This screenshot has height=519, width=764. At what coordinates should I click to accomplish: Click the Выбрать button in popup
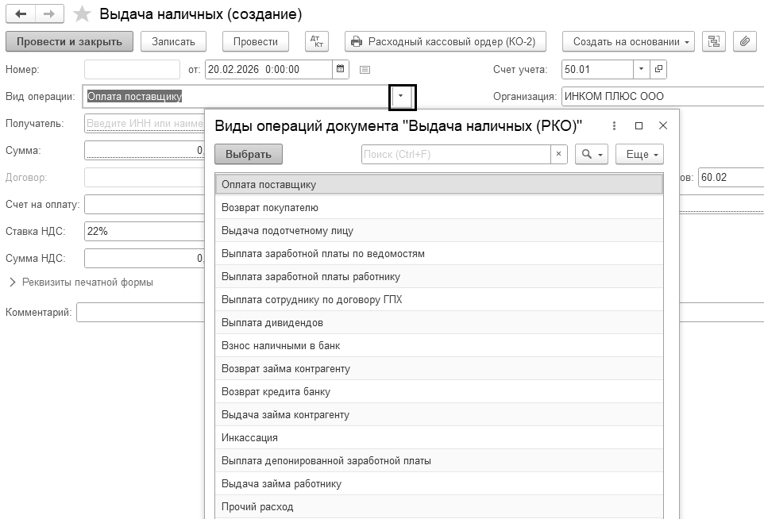(249, 154)
